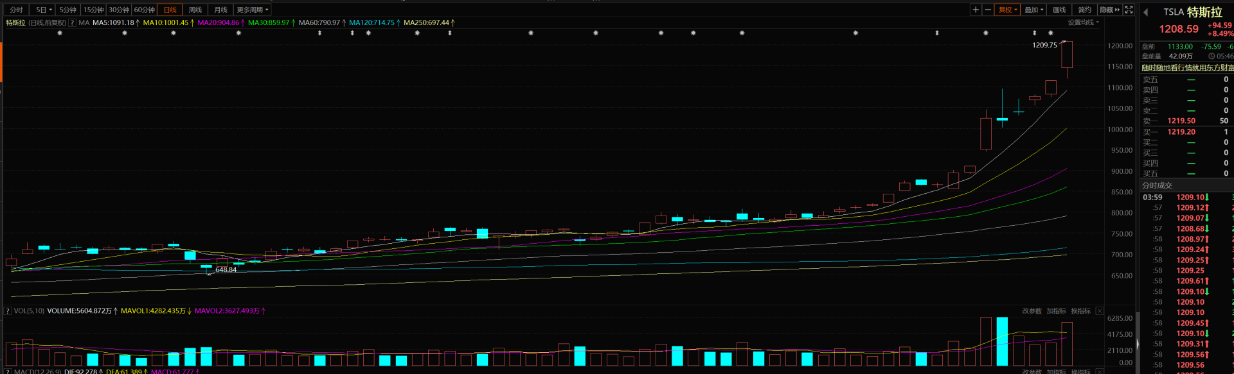Select the 5分钟 timeframe tab

click(68, 10)
